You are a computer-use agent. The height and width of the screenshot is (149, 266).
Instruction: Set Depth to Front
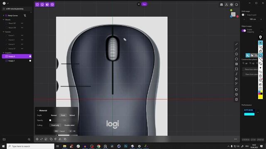pos(63,115)
